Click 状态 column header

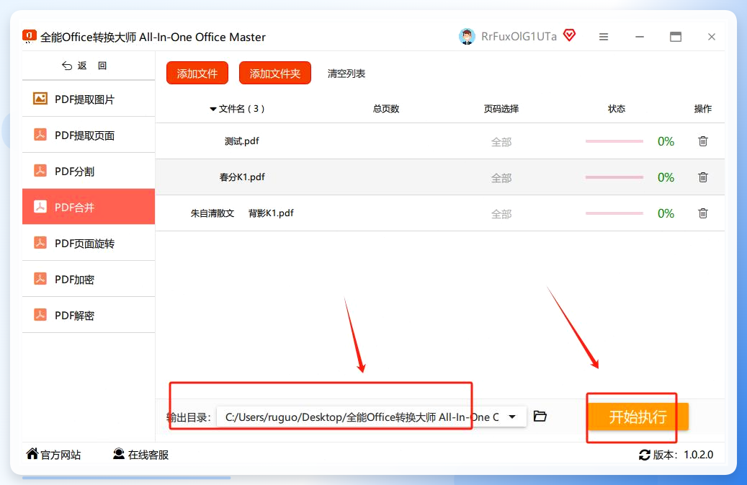coord(617,109)
